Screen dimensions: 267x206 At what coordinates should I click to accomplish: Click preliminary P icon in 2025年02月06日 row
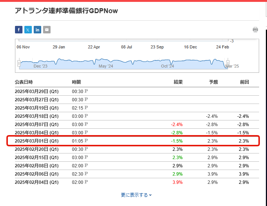pos(86,174)
